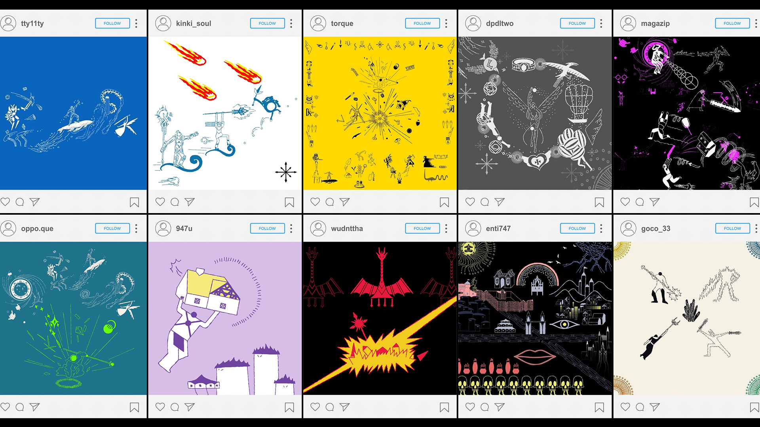Screen dimensions: 760x427
Task: Bookmark the kinki_soul post
Action: click(289, 202)
